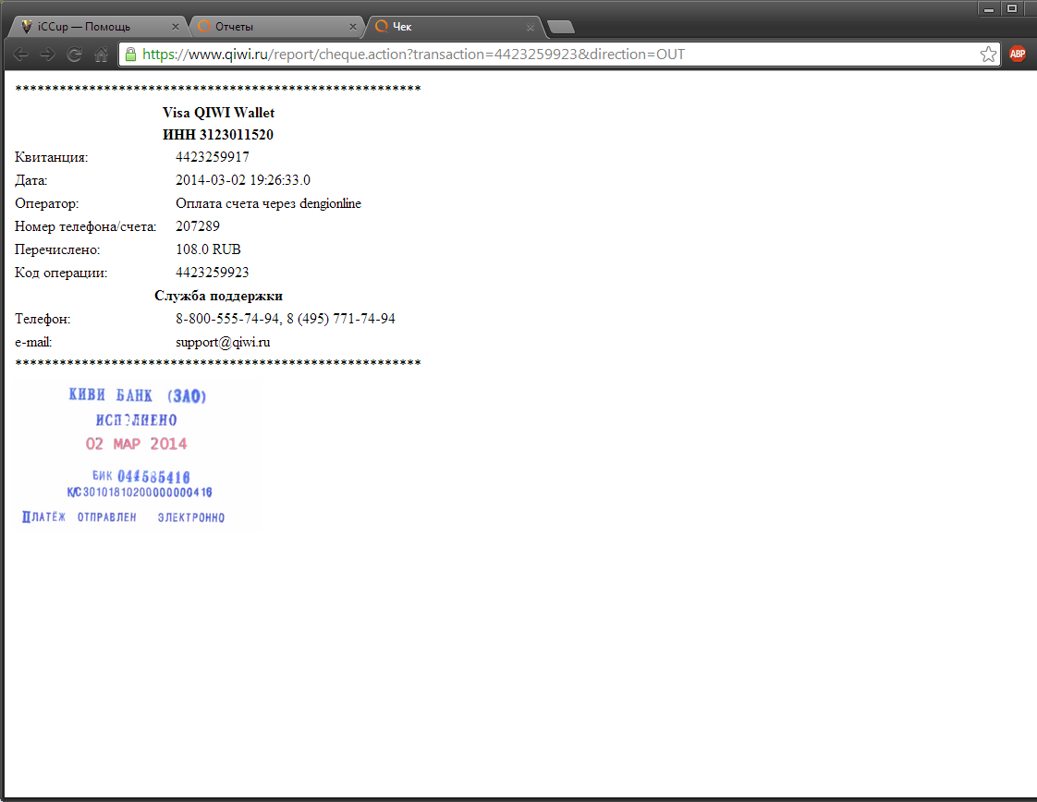Click the Дата: label
The width and height of the screenshot is (1037, 802).
31,180
